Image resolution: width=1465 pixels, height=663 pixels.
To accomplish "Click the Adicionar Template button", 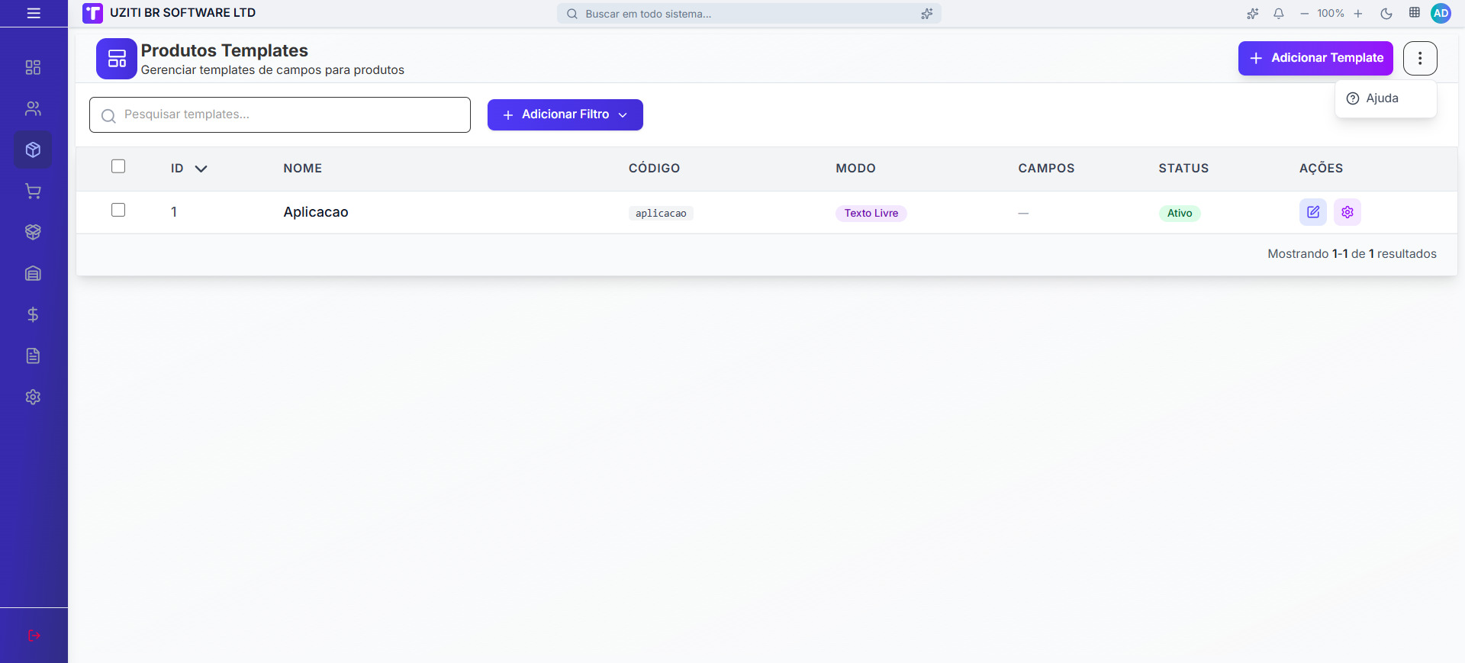I will pos(1315,58).
